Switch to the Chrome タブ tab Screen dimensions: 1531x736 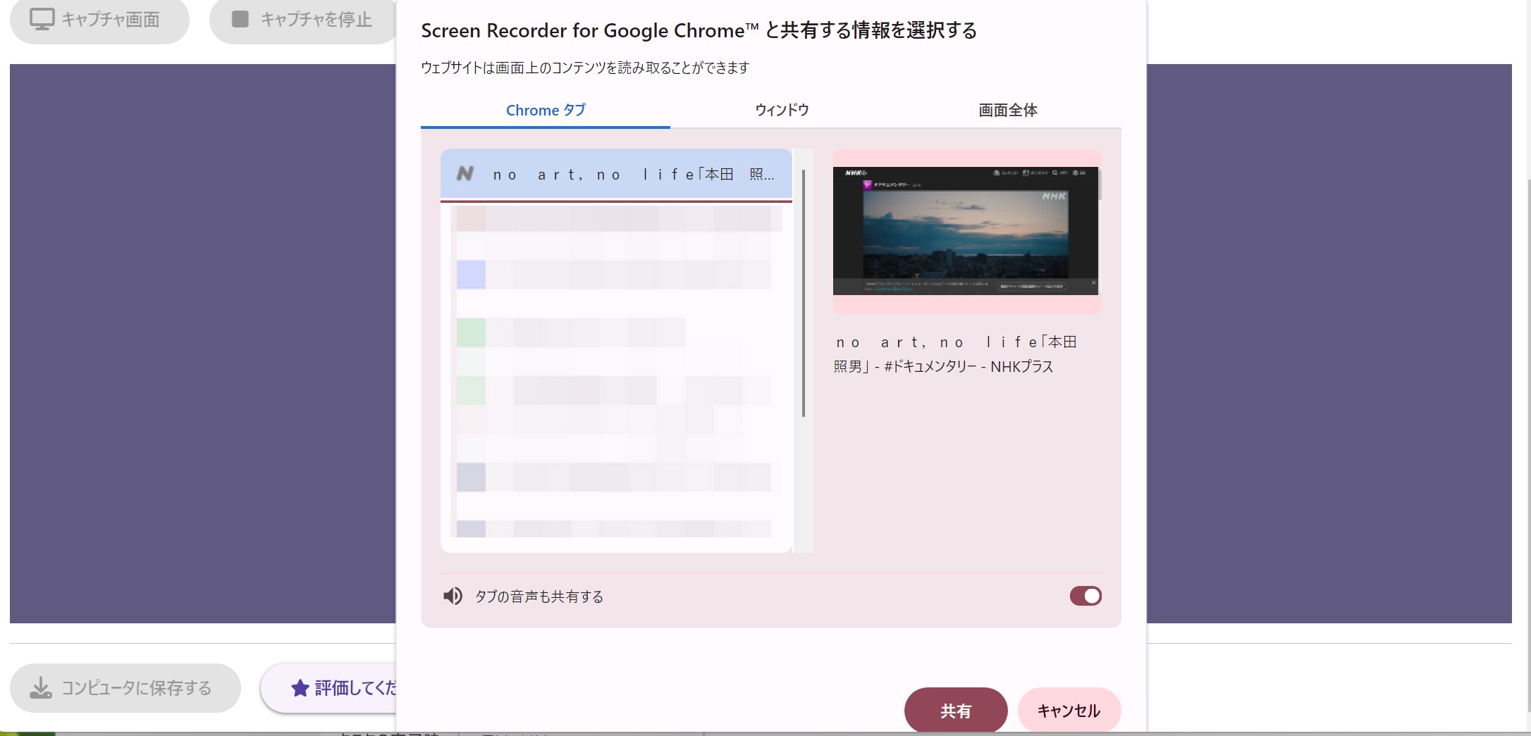coord(546,110)
